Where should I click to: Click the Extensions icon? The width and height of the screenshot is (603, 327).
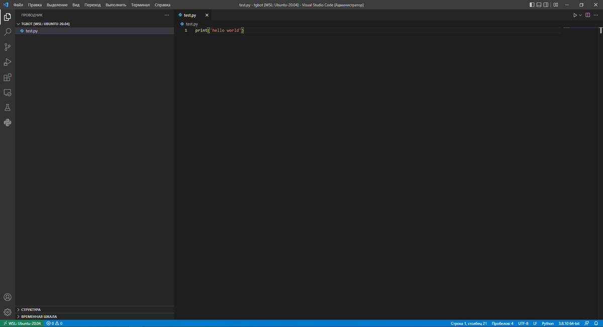7,77
